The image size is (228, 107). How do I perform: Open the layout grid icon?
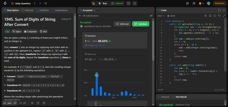[188, 3]
